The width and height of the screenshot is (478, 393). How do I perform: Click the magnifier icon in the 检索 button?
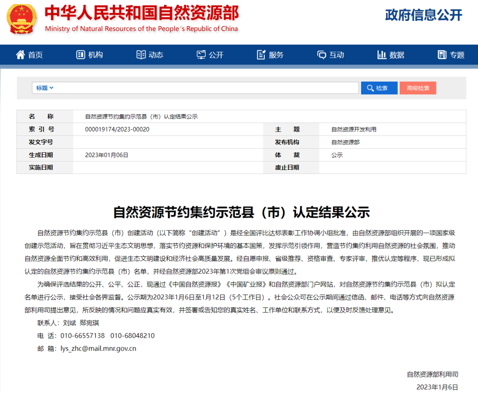[x=370, y=88]
